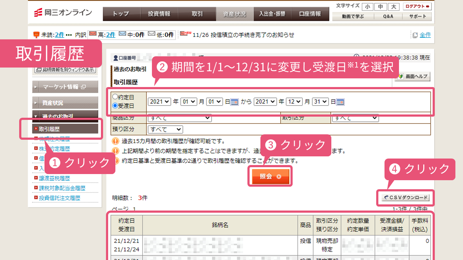Click the 照会 search button
This screenshot has height=260, width=463.
click(x=271, y=177)
